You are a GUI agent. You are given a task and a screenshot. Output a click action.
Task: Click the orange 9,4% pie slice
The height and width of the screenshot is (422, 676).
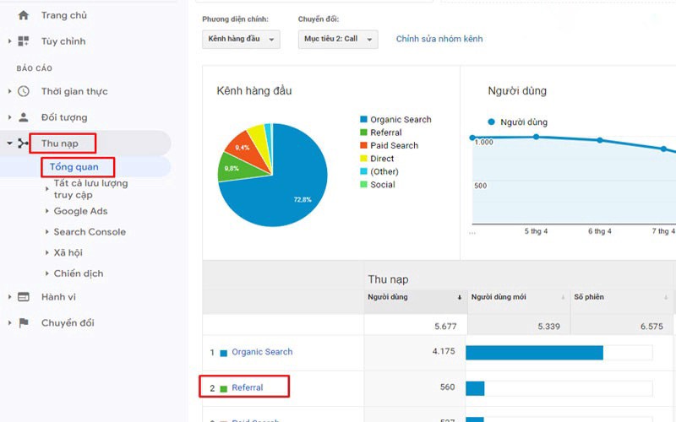[246, 149]
